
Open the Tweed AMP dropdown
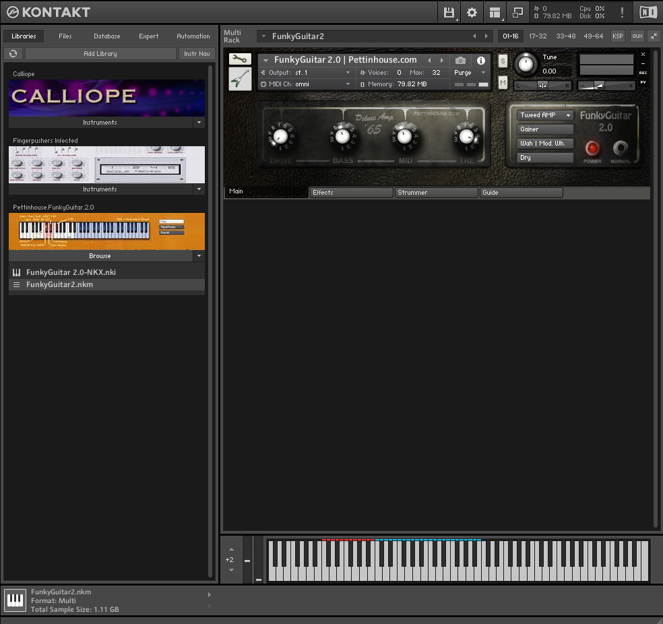pyautogui.click(x=545, y=115)
